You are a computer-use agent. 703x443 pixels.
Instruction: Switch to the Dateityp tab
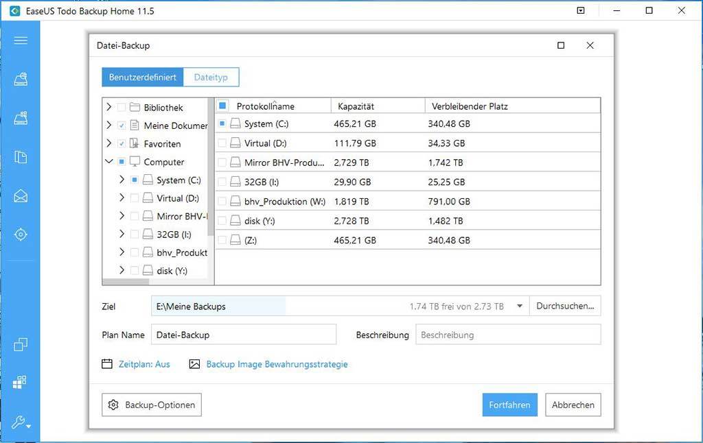click(x=211, y=77)
